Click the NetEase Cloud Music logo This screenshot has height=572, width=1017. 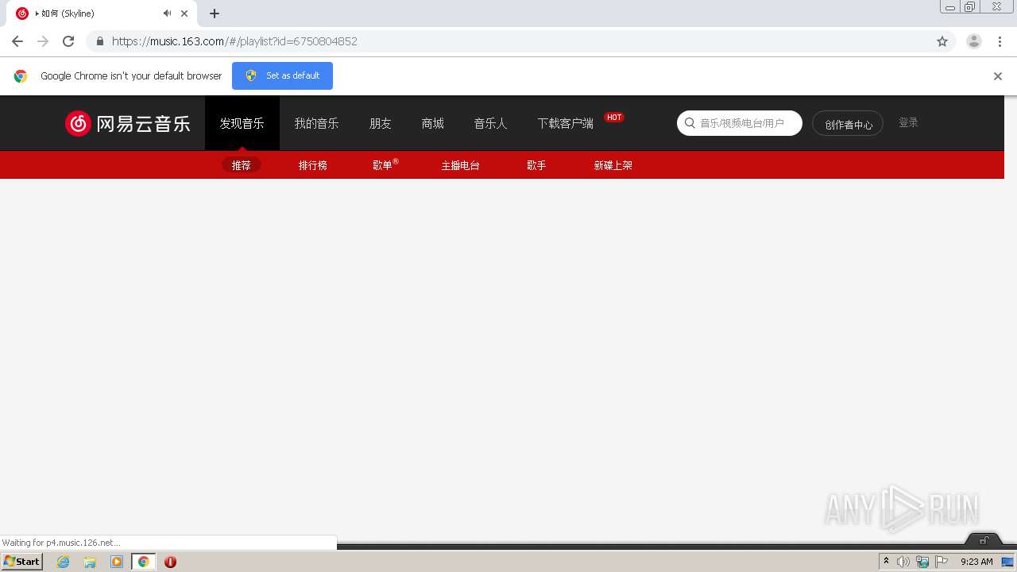click(x=127, y=123)
